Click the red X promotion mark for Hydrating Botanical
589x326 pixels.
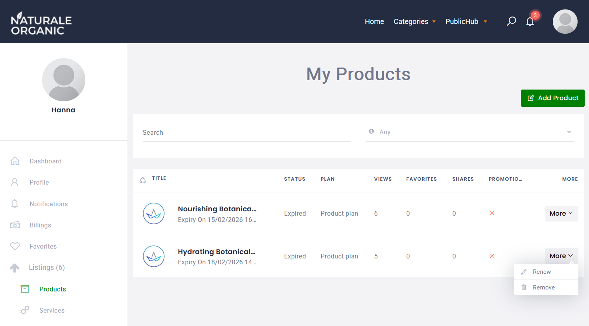click(492, 256)
